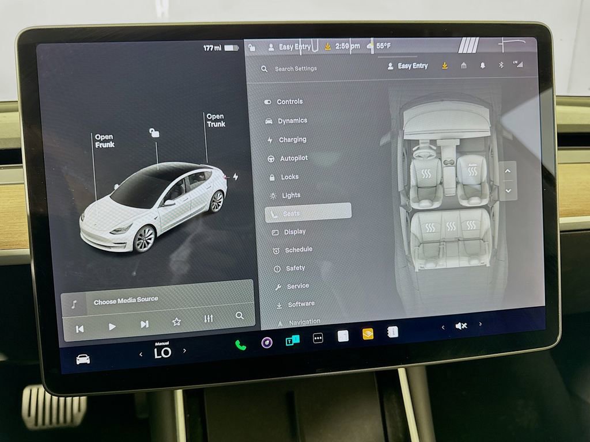This screenshot has height=442, width=590.
Task: Collapse the launcher row with the left chevron
Action: pos(442,326)
